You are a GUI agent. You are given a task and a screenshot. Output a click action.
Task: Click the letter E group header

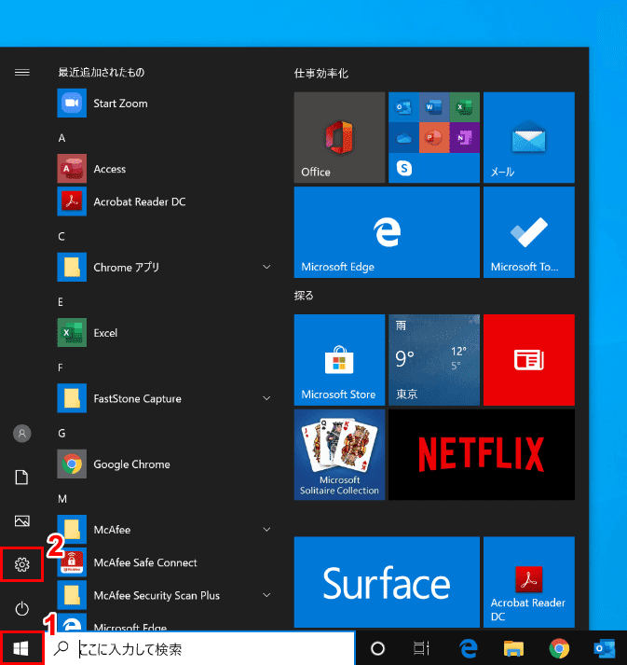[61, 302]
